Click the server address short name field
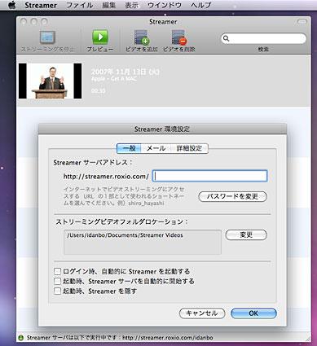317x346 pixels. coord(209,176)
